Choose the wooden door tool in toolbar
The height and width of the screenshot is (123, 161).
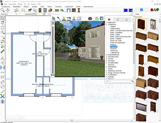click(x=40, y=10)
